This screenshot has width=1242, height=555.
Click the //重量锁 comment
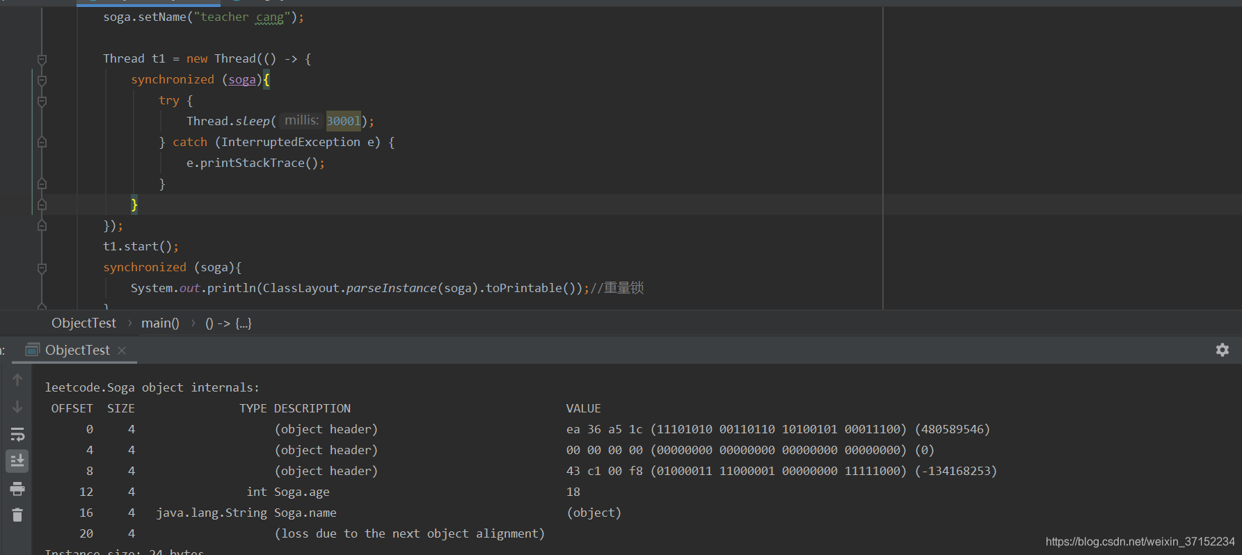616,288
